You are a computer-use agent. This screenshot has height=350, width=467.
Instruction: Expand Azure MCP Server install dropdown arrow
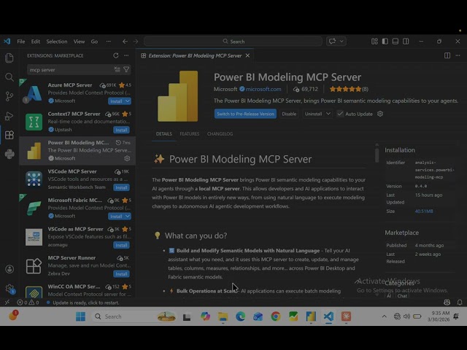click(x=128, y=101)
